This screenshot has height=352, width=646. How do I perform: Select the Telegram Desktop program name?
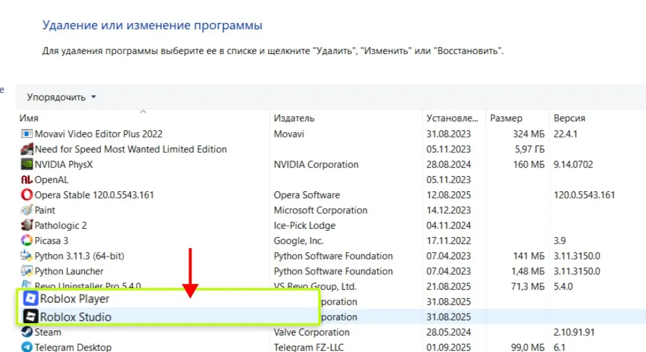point(73,347)
